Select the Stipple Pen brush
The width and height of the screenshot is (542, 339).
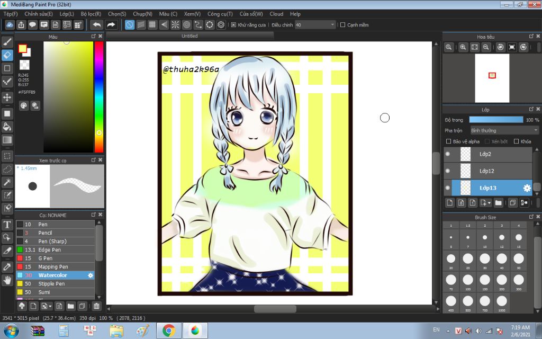tap(55, 284)
